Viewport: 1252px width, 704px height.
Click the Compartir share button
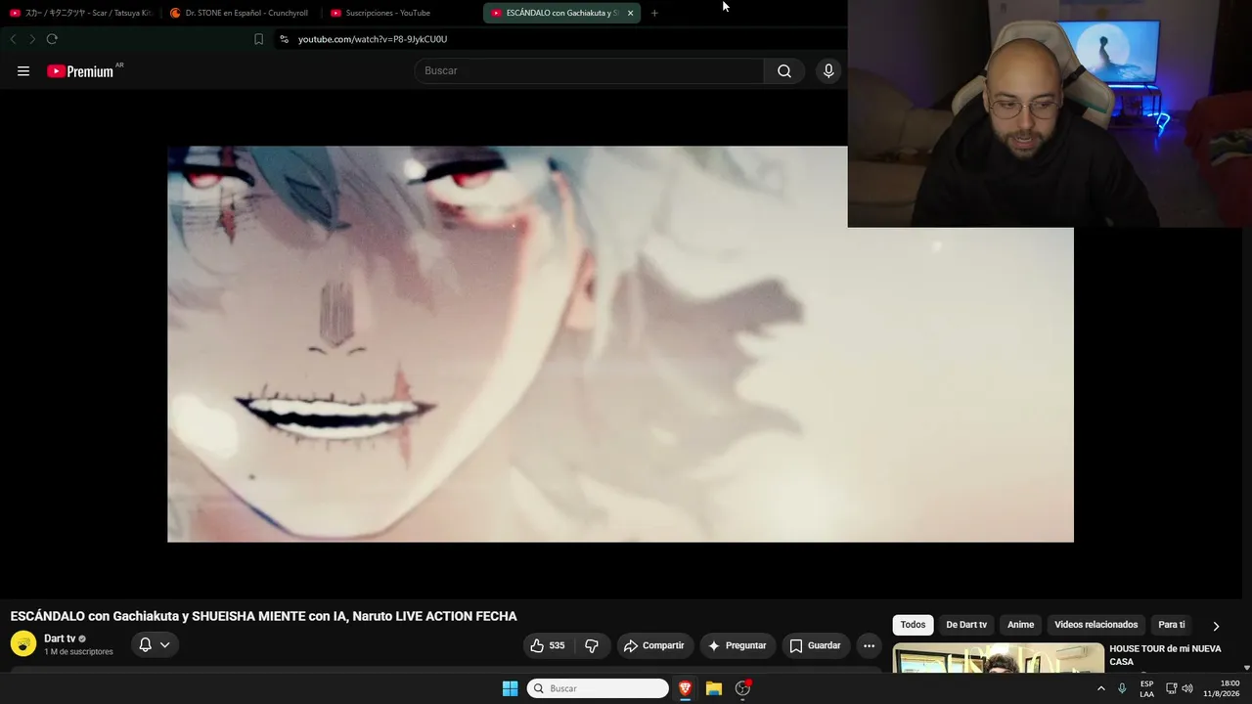click(654, 645)
